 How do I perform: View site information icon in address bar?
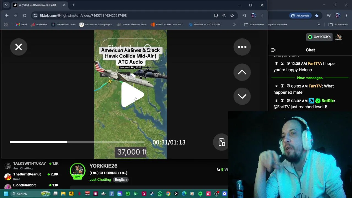(35, 15)
